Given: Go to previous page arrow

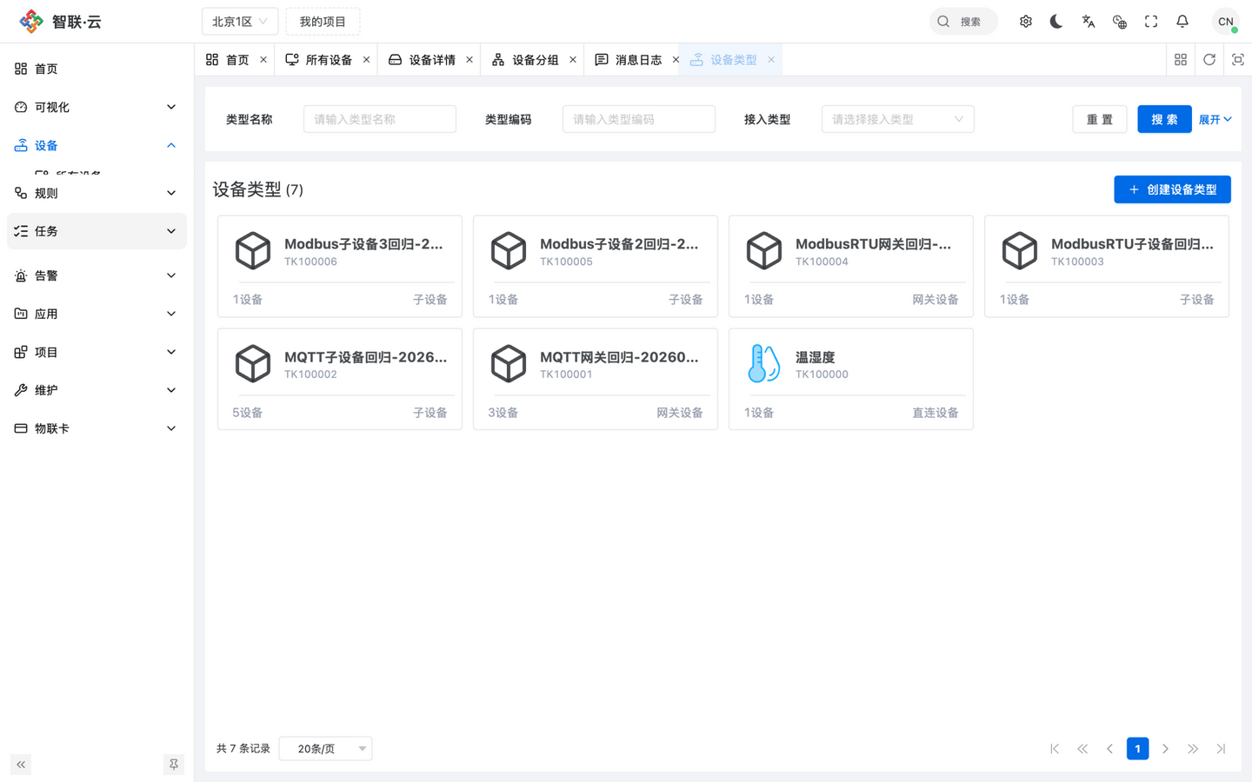Looking at the screenshot, I should click(x=1110, y=749).
